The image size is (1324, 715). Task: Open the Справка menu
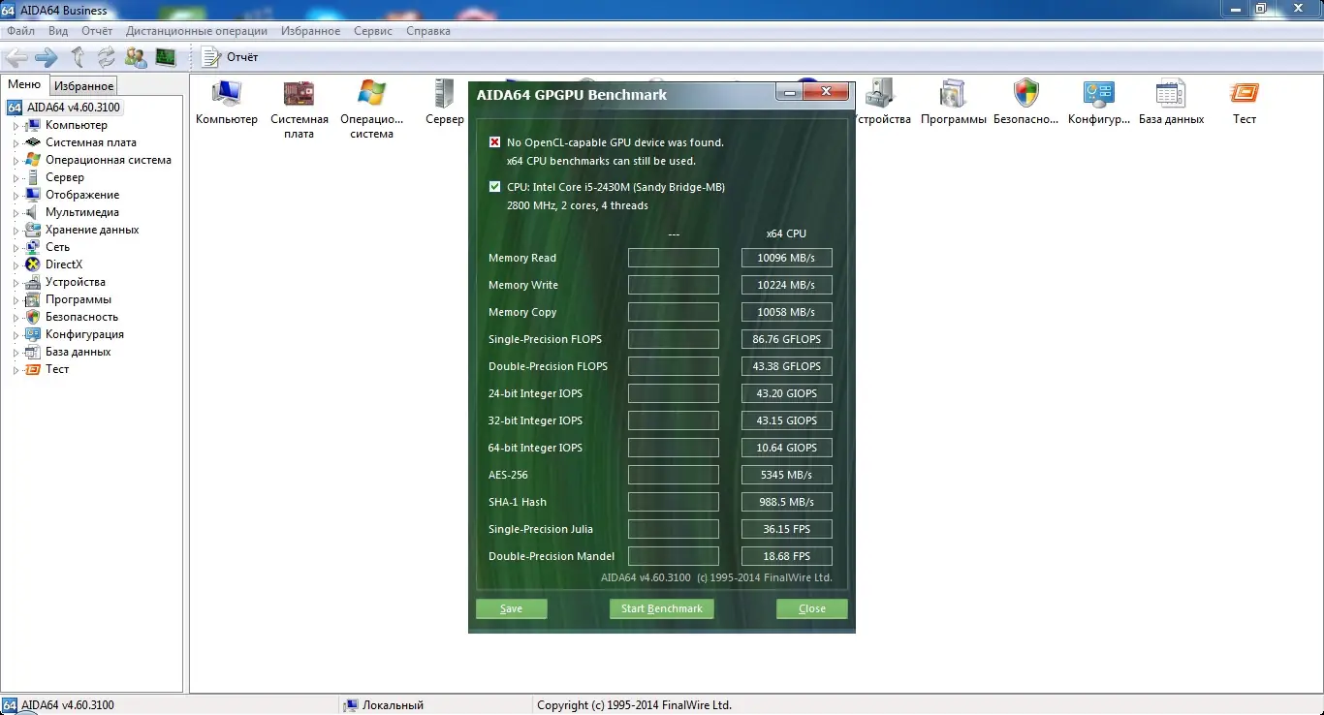[427, 31]
